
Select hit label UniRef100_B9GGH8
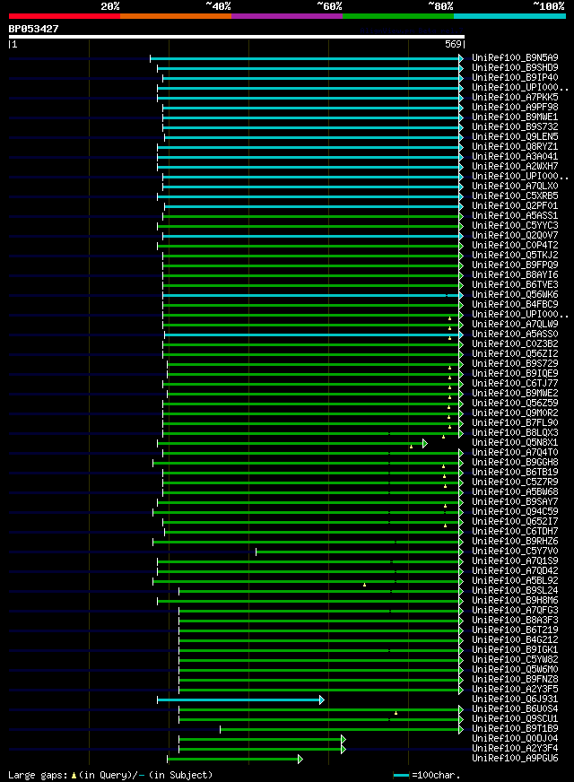515,463
